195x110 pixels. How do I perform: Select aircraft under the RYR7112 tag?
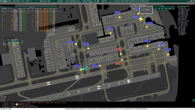tap(168, 54)
